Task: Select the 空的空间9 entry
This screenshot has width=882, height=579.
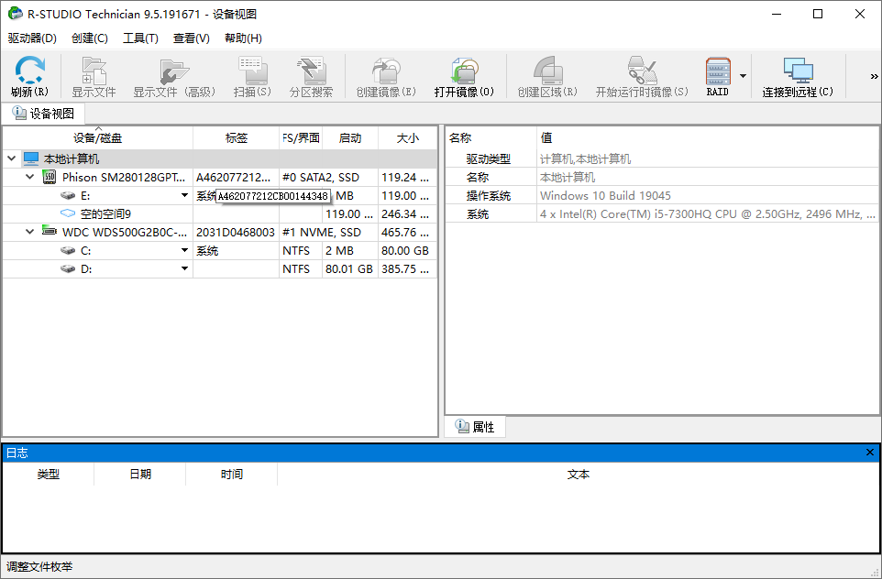Action: [x=105, y=214]
